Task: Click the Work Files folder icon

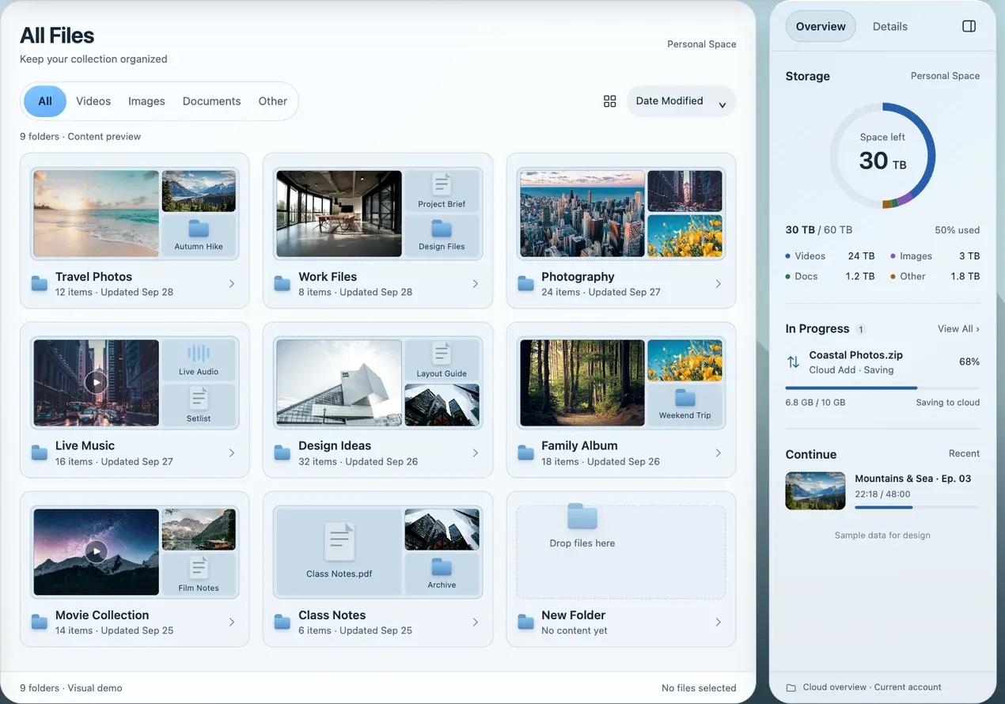Action: pyautogui.click(x=282, y=283)
